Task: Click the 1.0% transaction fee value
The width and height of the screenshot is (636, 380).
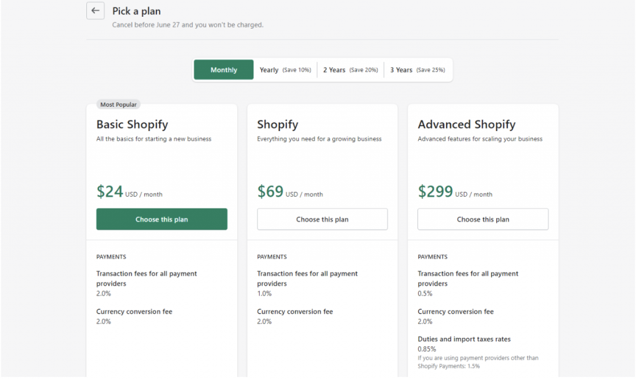Action: coord(264,293)
